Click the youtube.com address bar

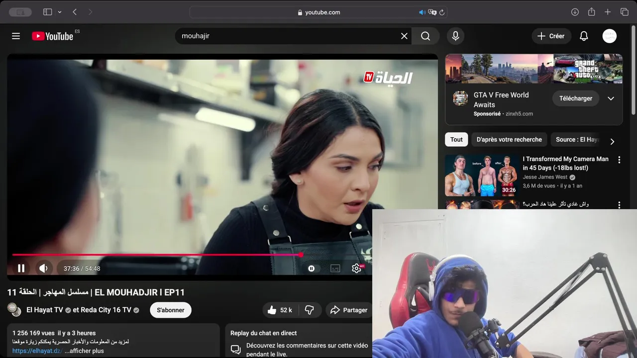[318, 12]
